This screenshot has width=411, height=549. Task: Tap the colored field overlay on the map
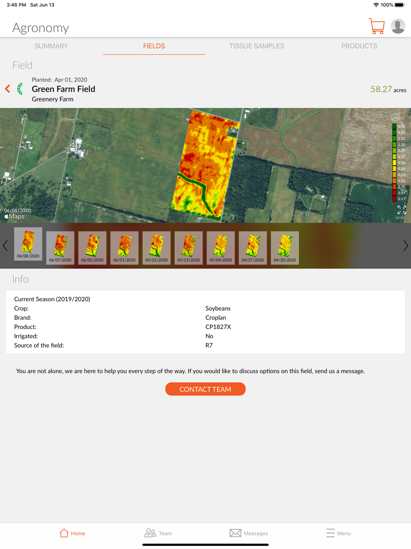point(205,165)
